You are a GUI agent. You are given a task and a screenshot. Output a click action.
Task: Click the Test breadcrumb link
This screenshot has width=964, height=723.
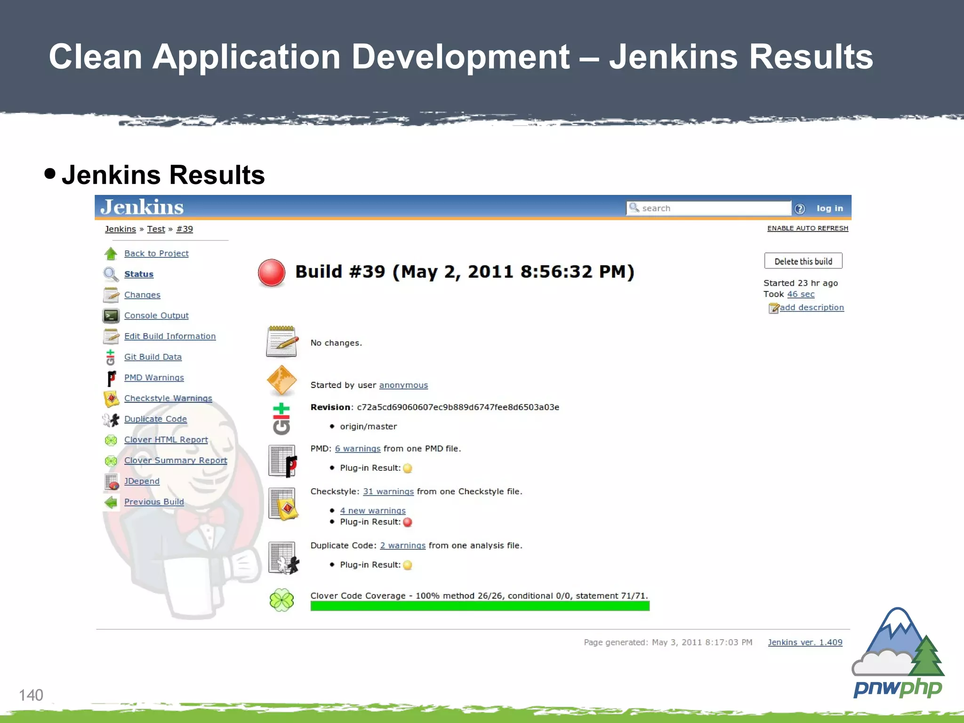156,229
